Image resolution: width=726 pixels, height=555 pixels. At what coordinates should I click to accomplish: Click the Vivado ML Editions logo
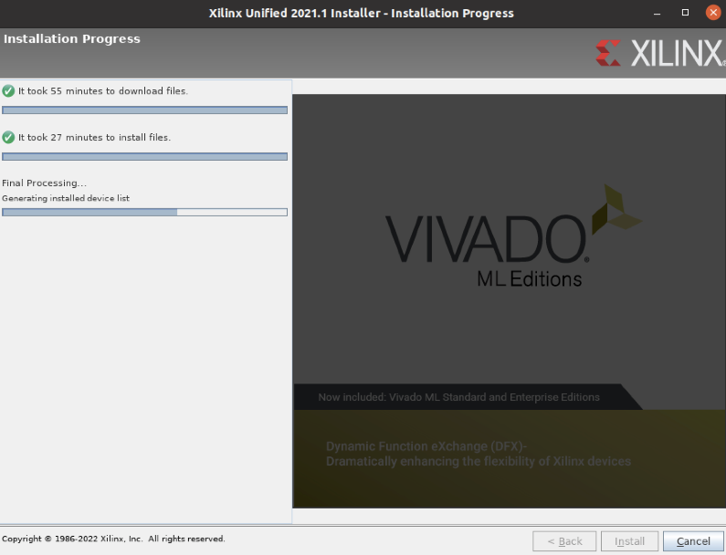(x=513, y=236)
